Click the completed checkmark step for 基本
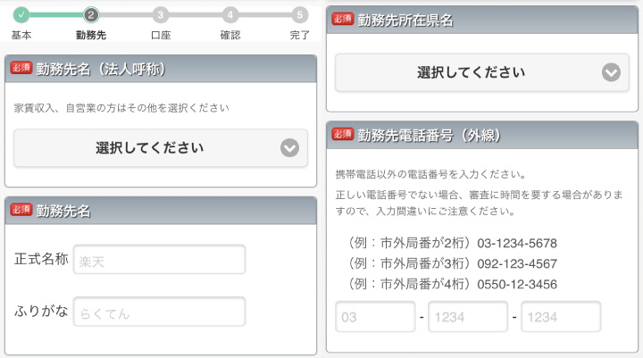Viewport: 643px width, 358px height. 21,15
